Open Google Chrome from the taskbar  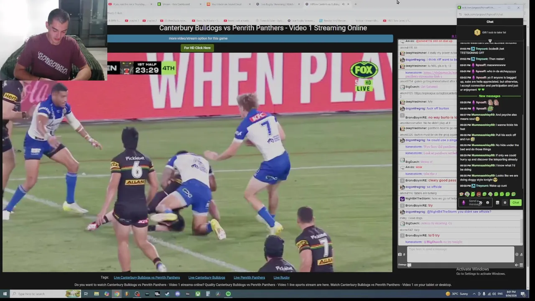click(x=117, y=294)
